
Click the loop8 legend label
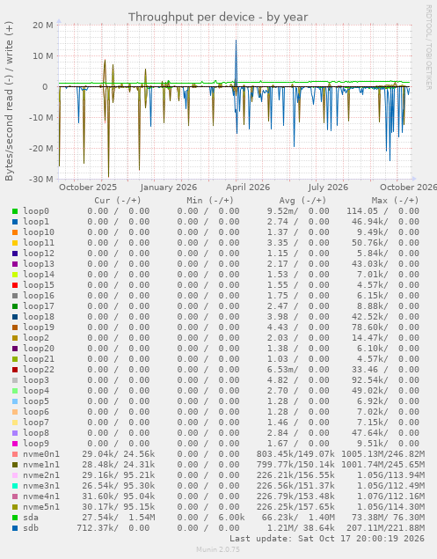(x=36, y=433)
